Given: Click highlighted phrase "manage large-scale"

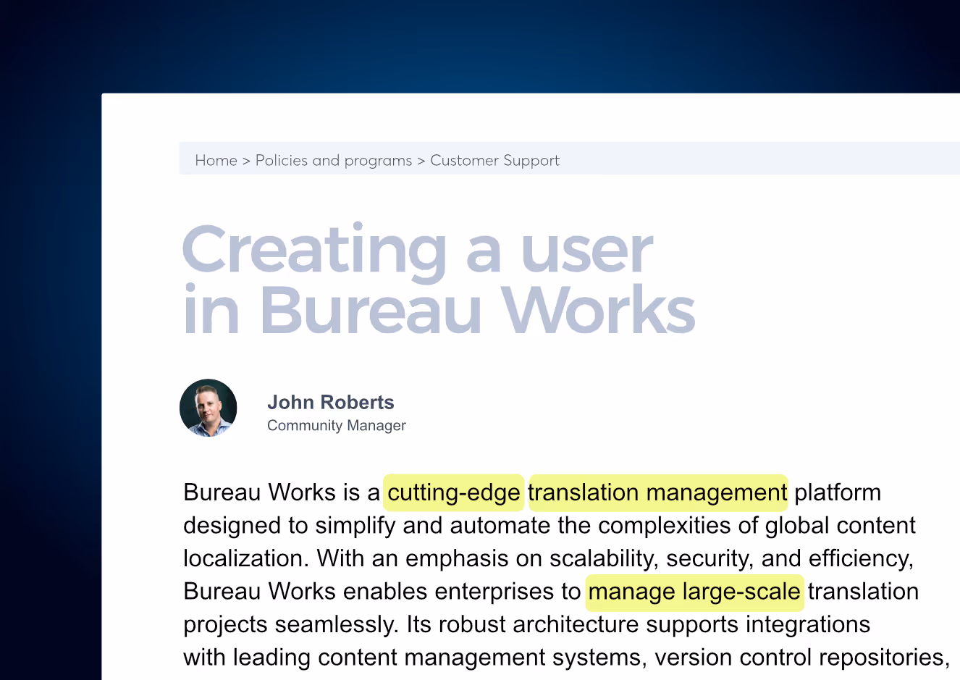Looking at the screenshot, I should pyautogui.click(x=694, y=592).
